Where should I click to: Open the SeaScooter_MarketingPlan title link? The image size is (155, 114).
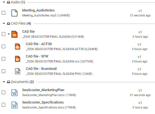point(43,90)
